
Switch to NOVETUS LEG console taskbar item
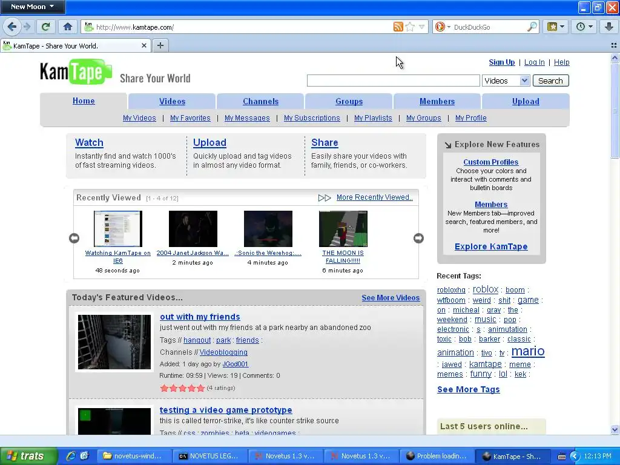210,456
